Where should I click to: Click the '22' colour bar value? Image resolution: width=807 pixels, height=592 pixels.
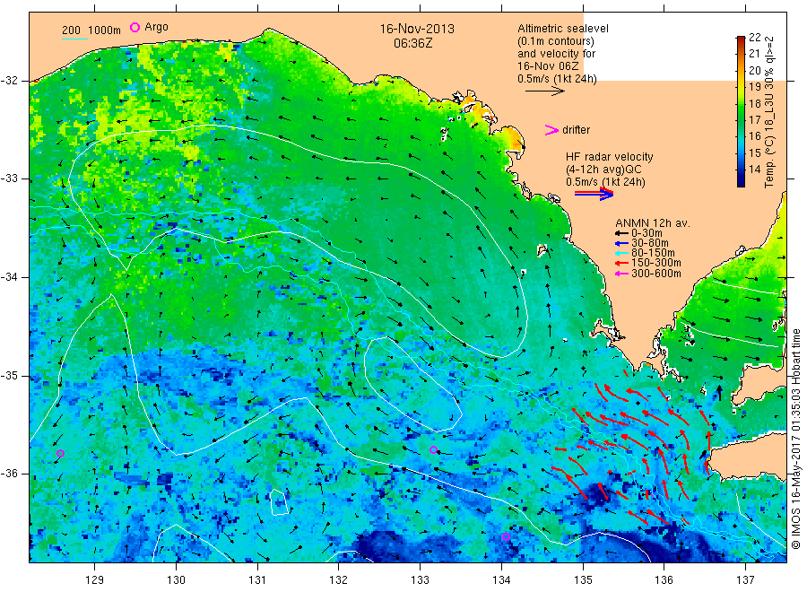click(754, 37)
